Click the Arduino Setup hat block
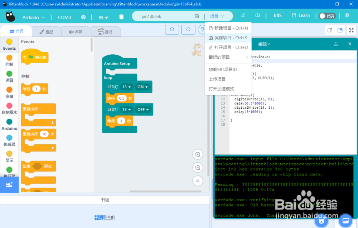This screenshot has width=358, height=228. click(120, 62)
